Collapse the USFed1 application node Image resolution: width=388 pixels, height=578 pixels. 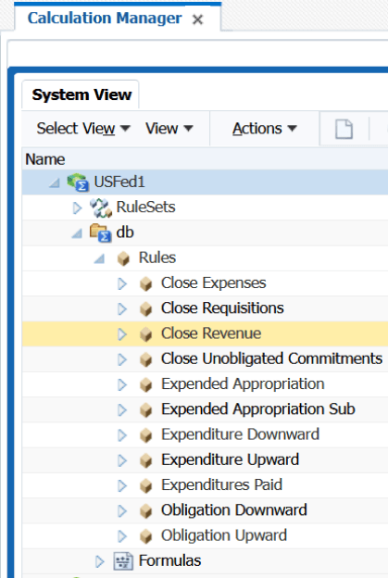pyautogui.click(x=54, y=182)
